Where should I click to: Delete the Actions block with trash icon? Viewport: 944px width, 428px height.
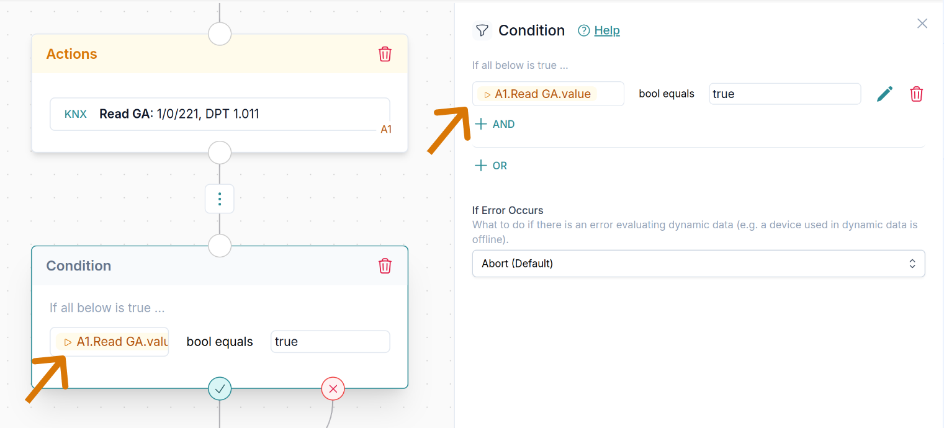[x=385, y=54]
